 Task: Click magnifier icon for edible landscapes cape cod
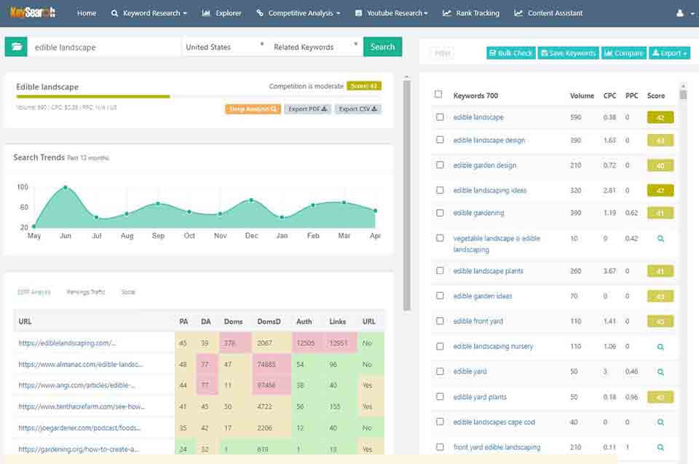click(x=660, y=422)
